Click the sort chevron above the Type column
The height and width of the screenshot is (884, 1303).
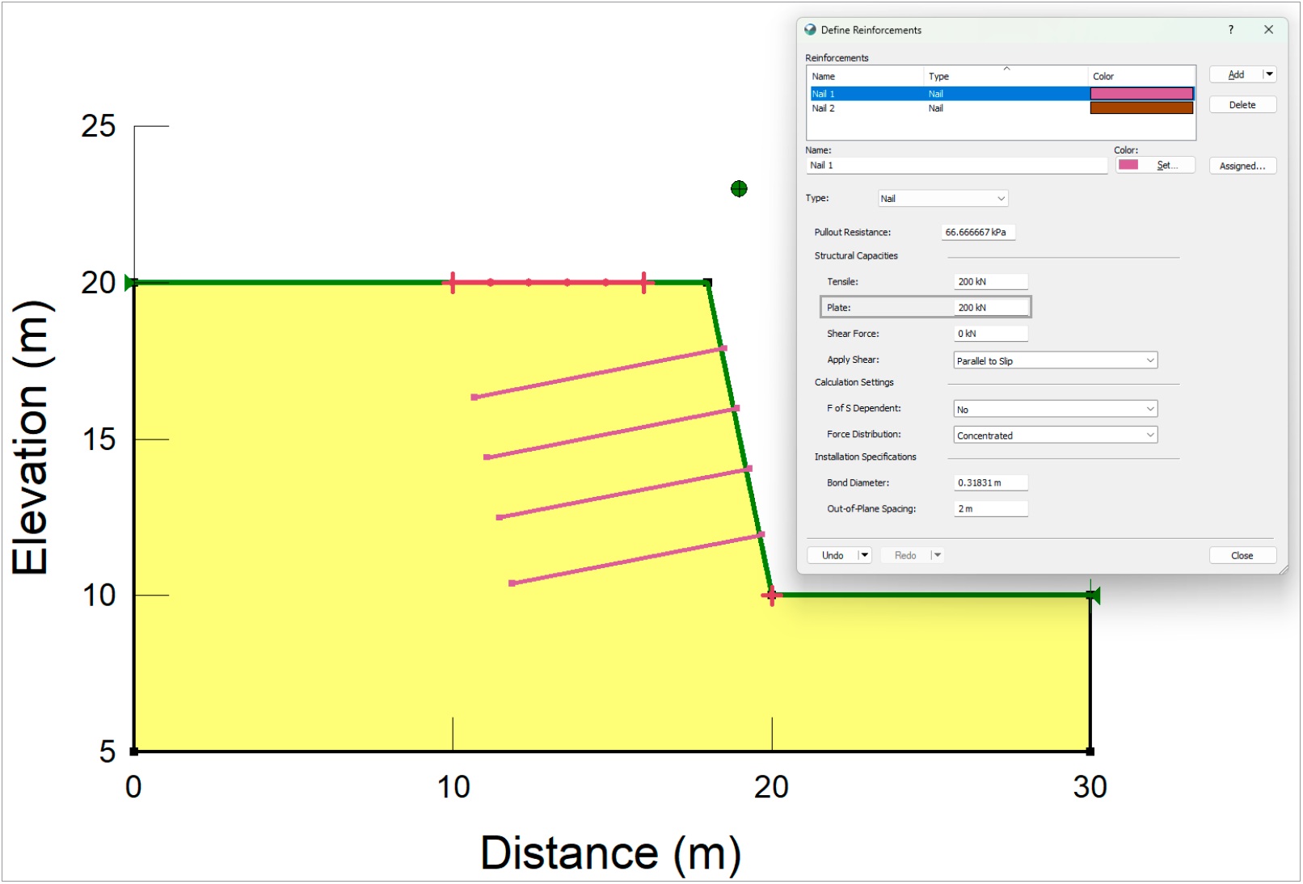coord(1007,68)
